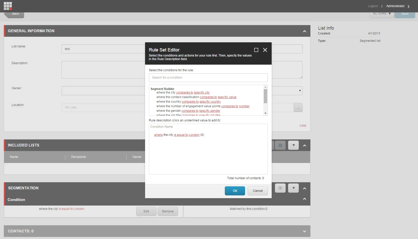
Task: Click the 'specific city' link in conditions list
Action: click(202, 93)
